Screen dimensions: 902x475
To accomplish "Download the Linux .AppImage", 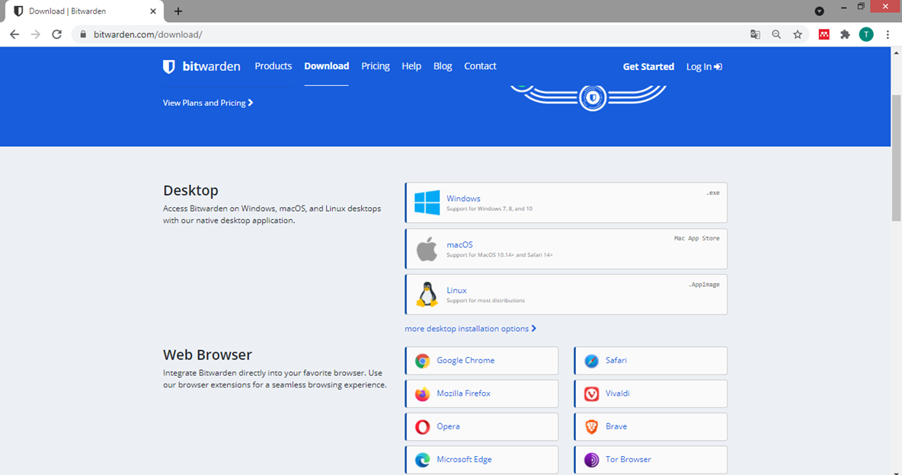I will click(x=566, y=295).
